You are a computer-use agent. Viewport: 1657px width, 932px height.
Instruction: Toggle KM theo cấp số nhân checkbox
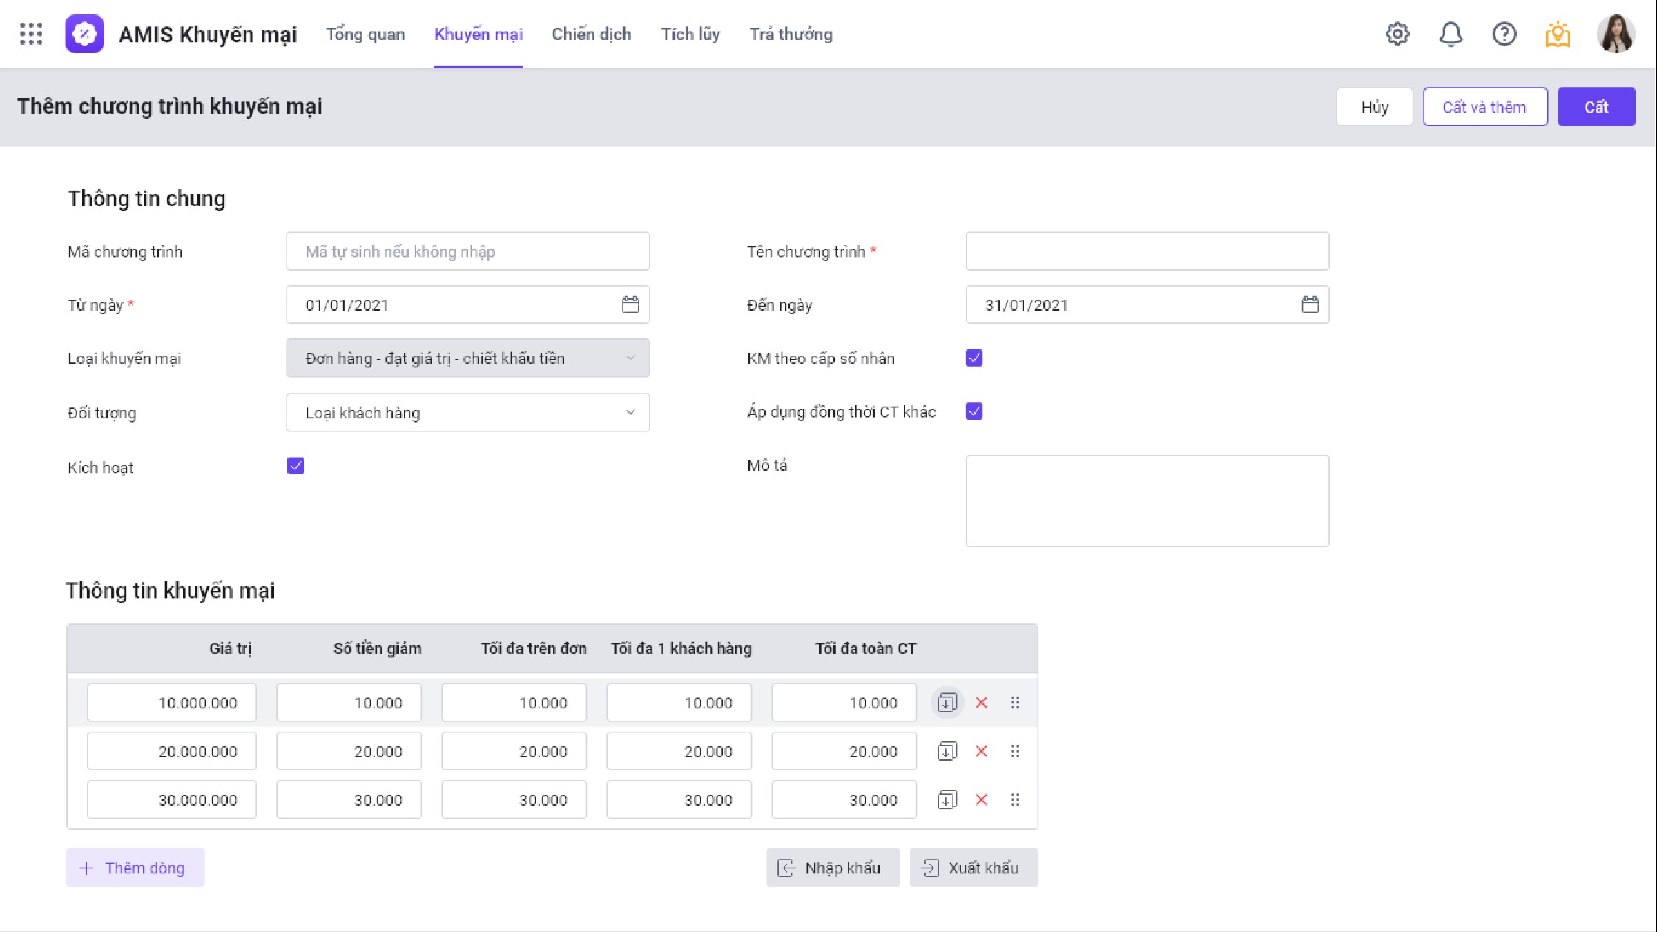click(973, 358)
